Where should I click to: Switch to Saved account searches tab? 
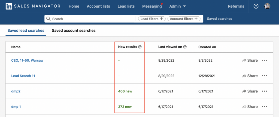74,31
